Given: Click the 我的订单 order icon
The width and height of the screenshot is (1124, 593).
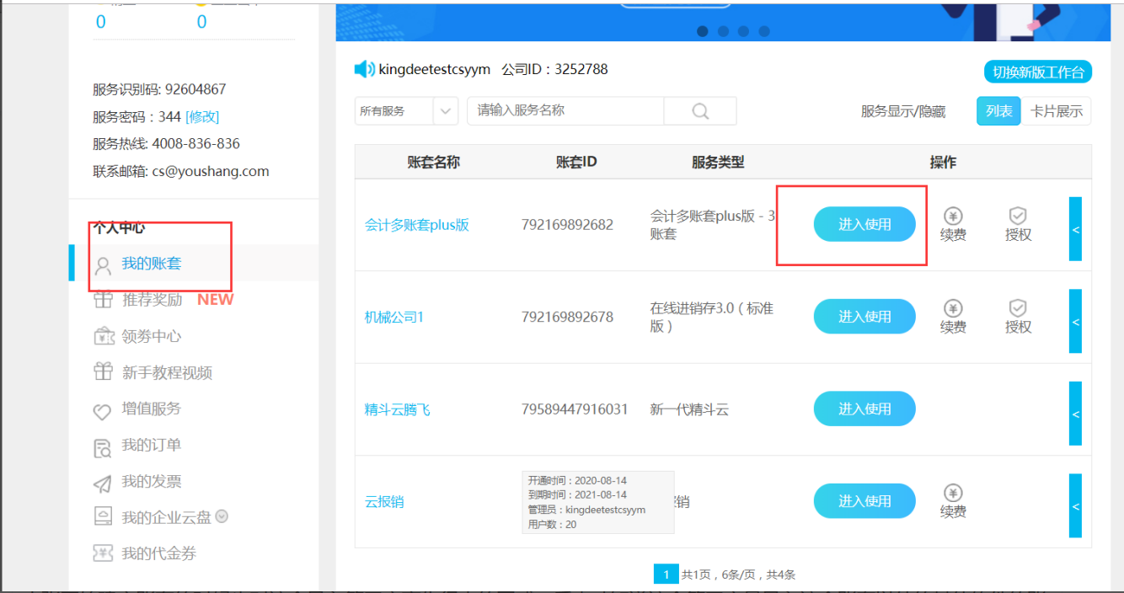Looking at the screenshot, I should [x=103, y=447].
